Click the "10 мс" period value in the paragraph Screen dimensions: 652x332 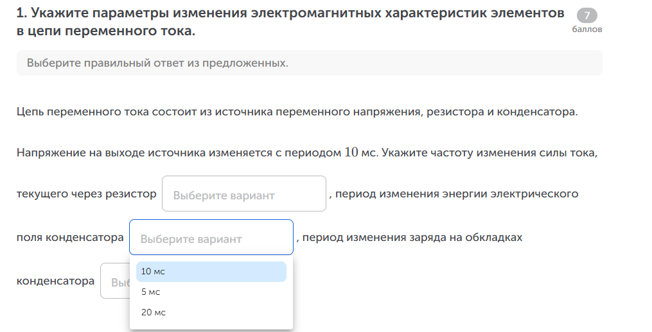[359, 153]
